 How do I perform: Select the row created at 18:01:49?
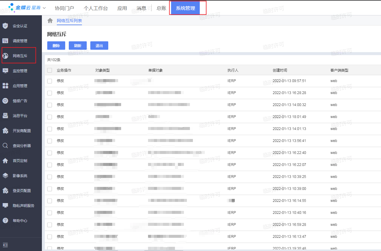coord(50,117)
